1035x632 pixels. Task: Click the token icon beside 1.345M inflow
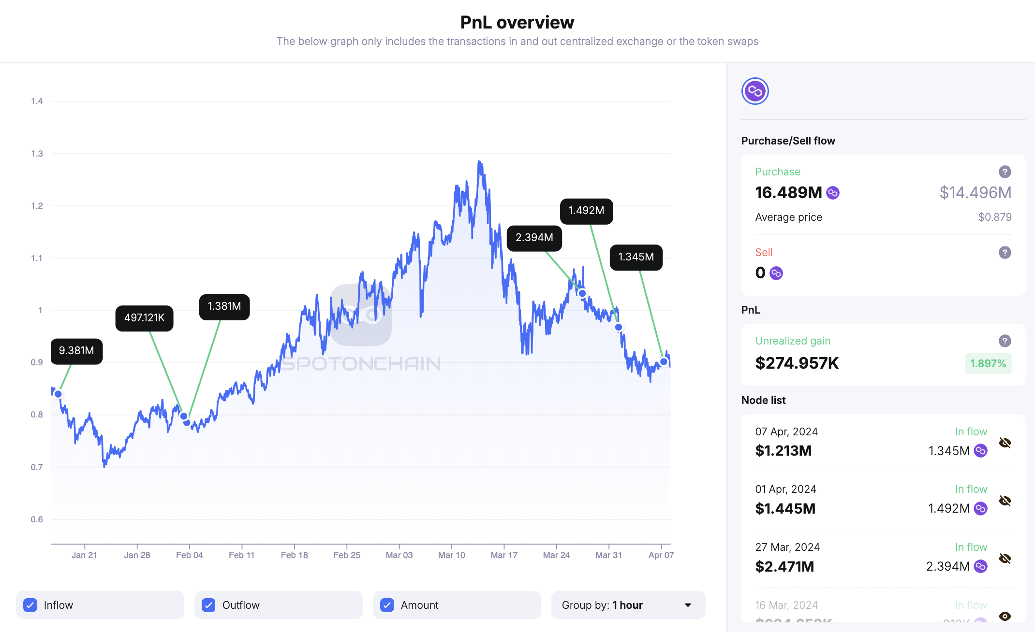(x=980, y=451)
